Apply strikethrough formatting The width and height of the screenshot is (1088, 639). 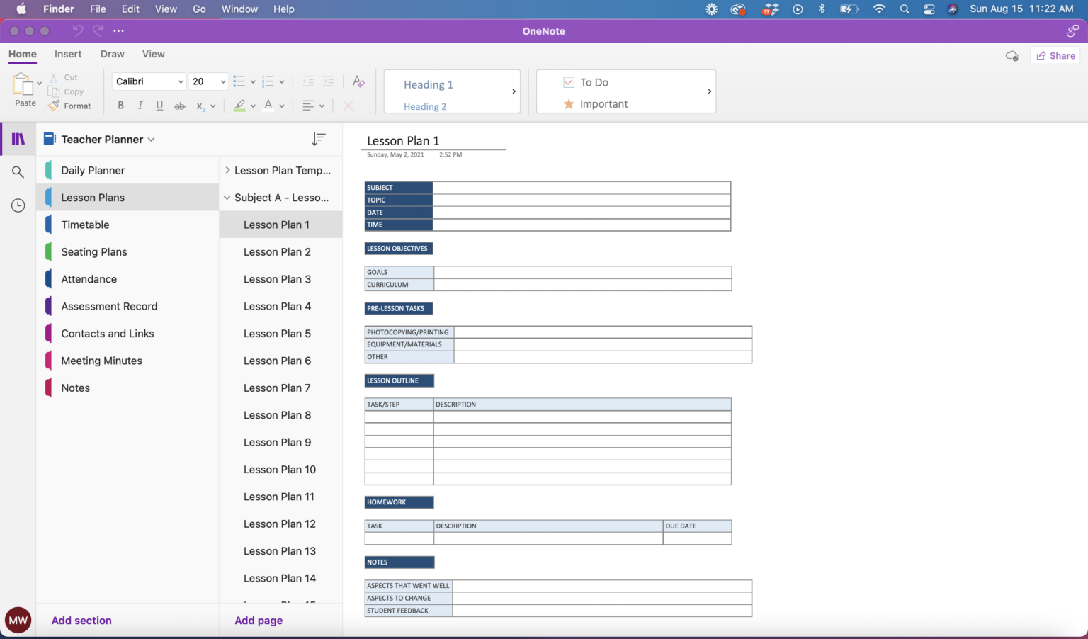click(180, 106)
